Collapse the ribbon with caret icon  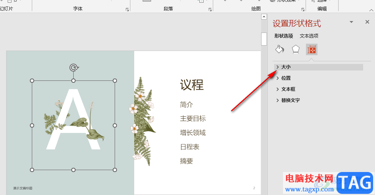point(371,10)
